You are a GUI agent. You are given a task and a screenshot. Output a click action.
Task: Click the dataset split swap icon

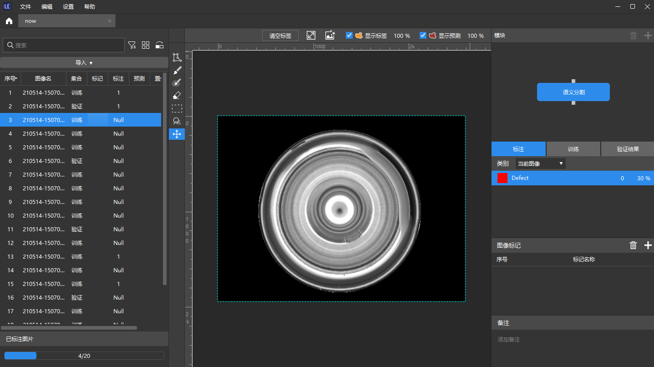pos(159,45)
